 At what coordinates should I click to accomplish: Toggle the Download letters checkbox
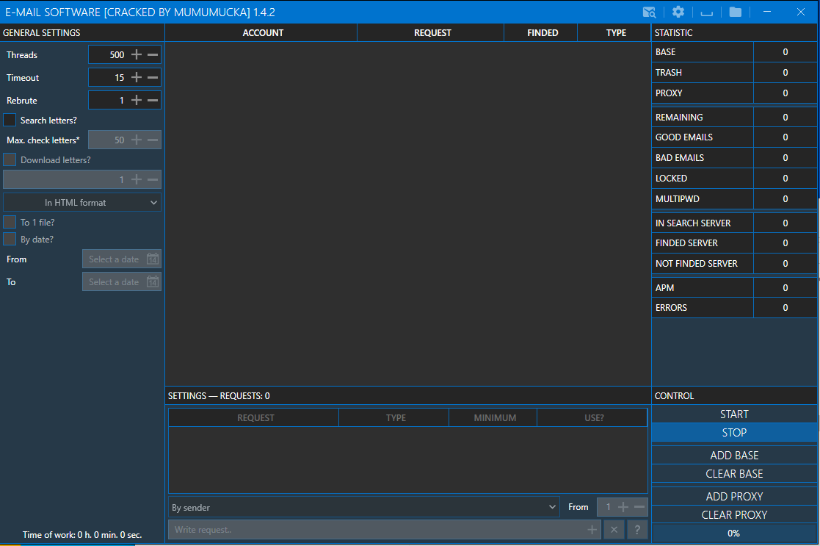10,159
